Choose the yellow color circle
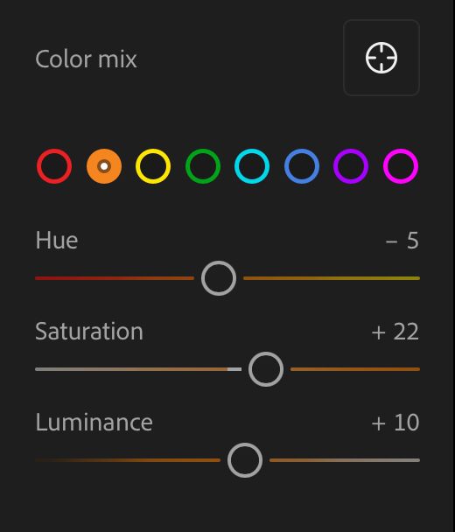 pos(153,166)
